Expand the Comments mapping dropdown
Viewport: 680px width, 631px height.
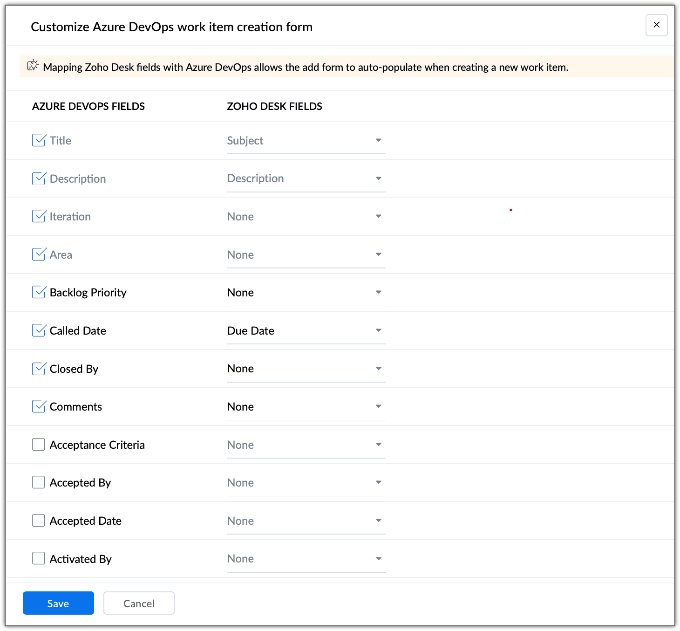[x=306, y=407]
